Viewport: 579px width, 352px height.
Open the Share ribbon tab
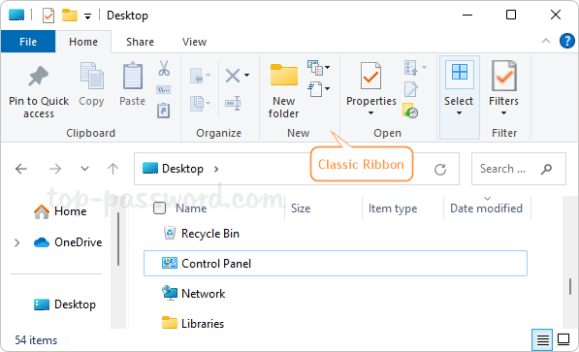tap(140, 42)
